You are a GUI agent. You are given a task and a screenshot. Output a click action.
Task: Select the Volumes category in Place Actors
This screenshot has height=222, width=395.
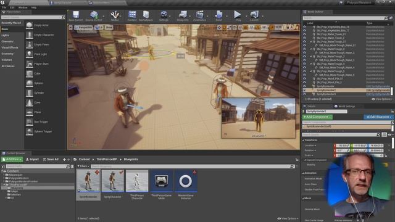click(x=7, y=60)
